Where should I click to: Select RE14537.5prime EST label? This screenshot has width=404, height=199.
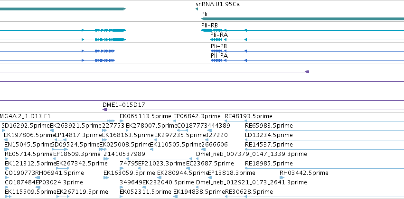click(269, 145)
